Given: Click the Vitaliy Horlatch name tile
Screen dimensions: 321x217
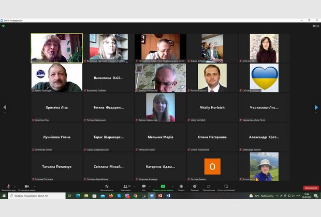Looking at the screenshot, I should pos(212,107).
